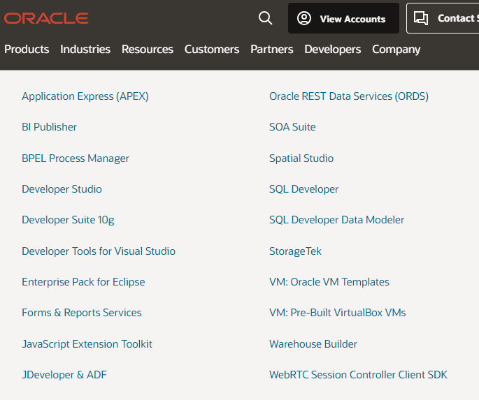Open the SQL Developer link
Viewport: 479px width, 400px height.
[303, 189]
